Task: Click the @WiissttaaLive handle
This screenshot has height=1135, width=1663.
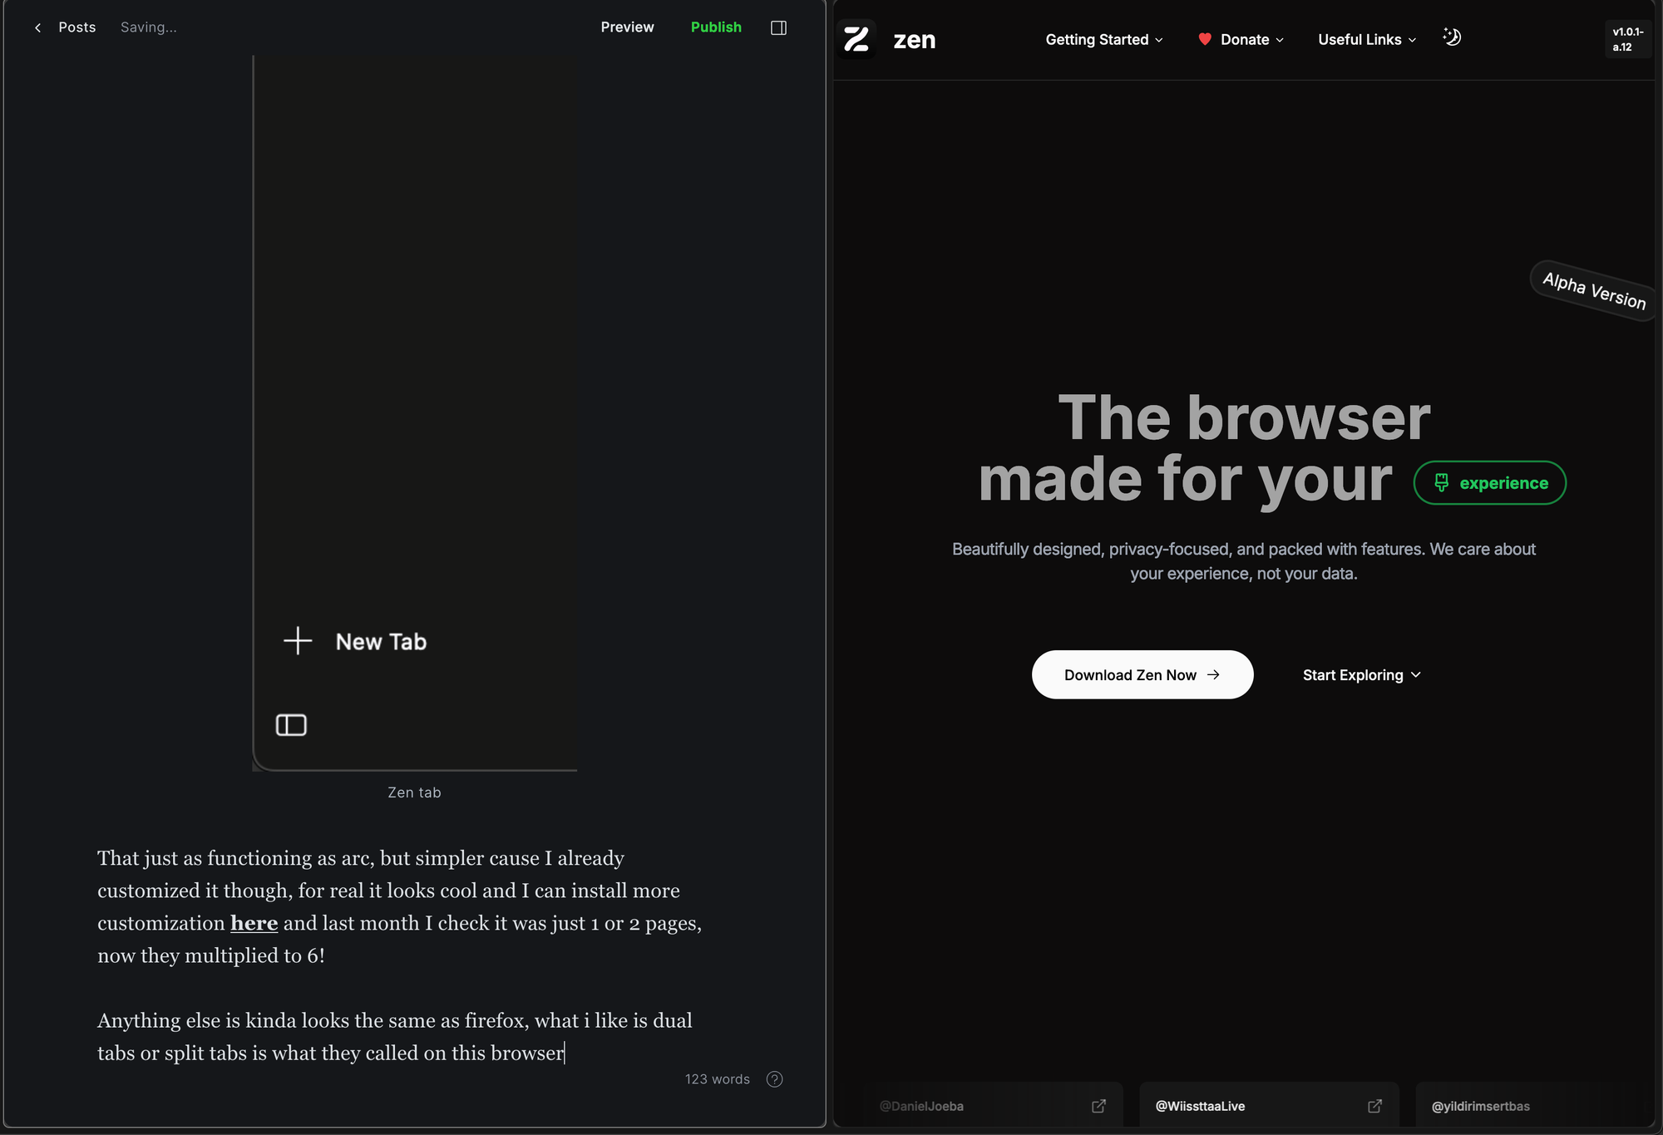Action: (1200, 1106)
